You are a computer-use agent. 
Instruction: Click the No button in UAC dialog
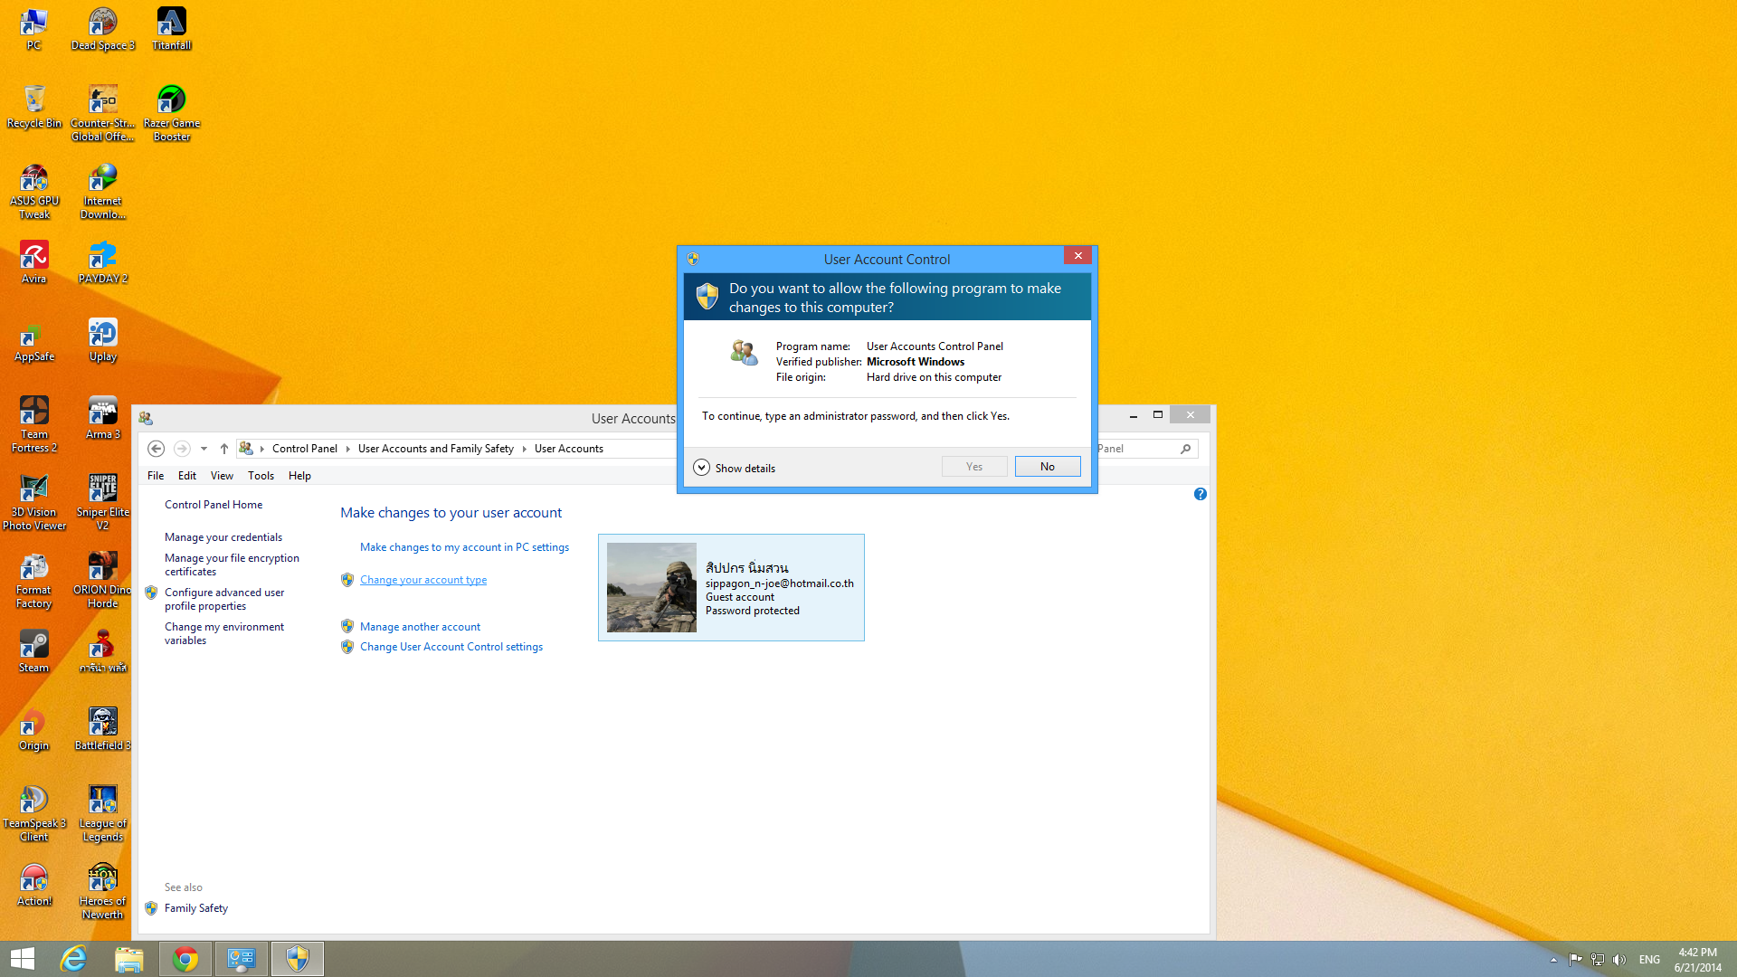(1047, 467)
